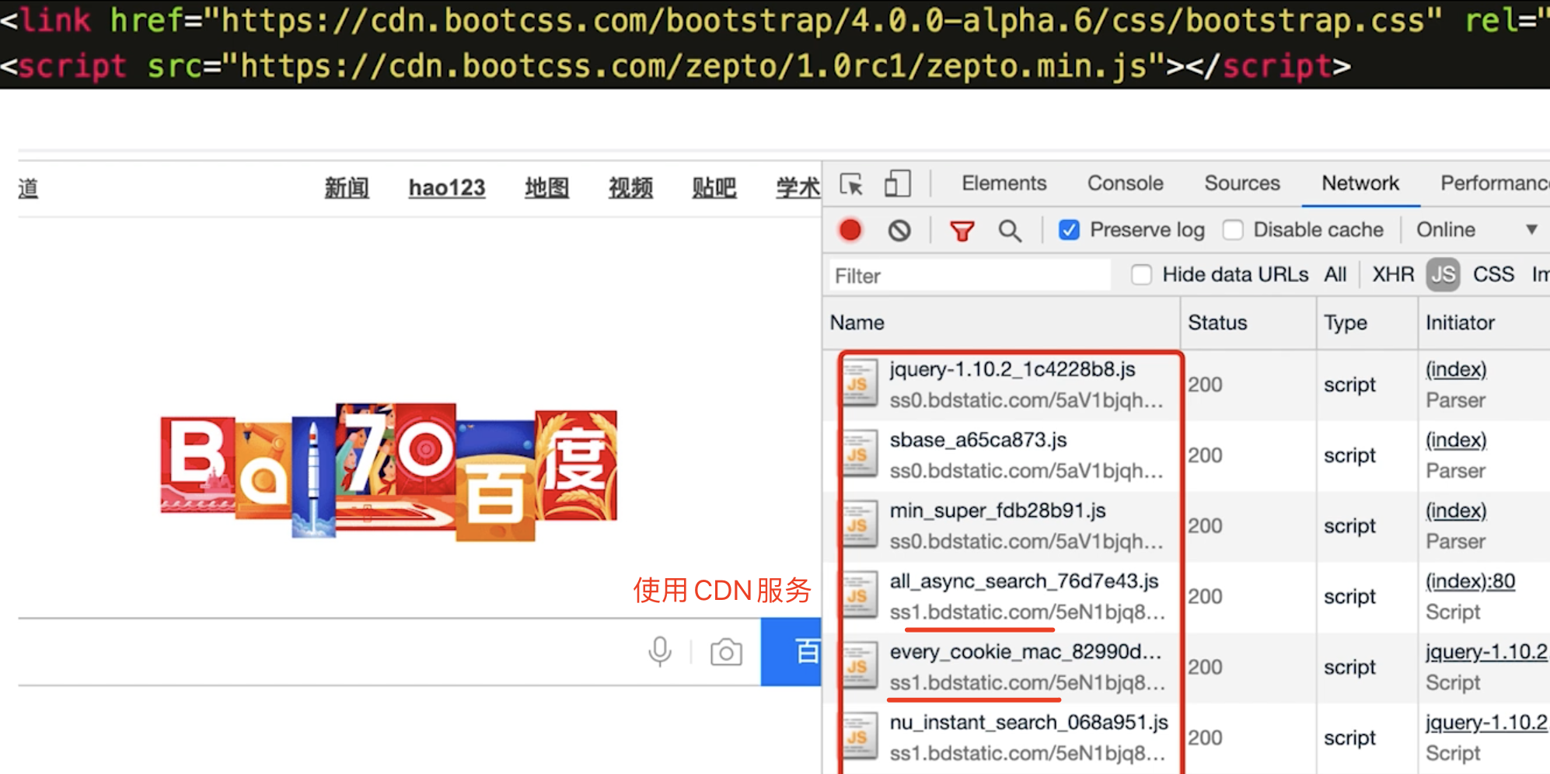
Task: Click the inspect element picker icon
Action: 851,184
